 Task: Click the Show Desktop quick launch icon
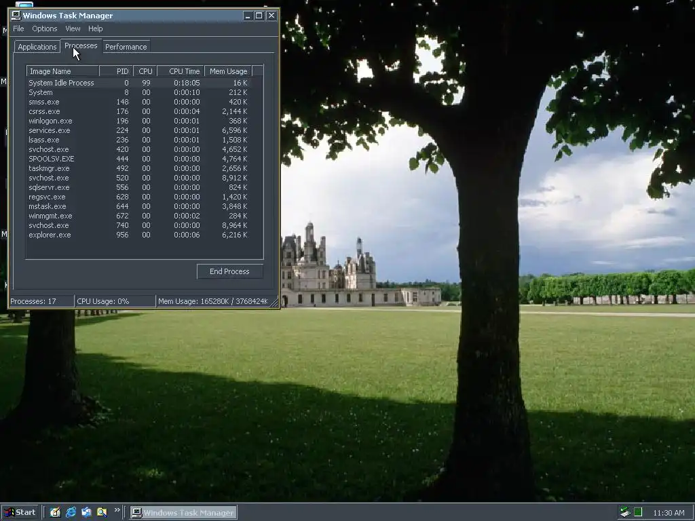[x=55, y=512]
